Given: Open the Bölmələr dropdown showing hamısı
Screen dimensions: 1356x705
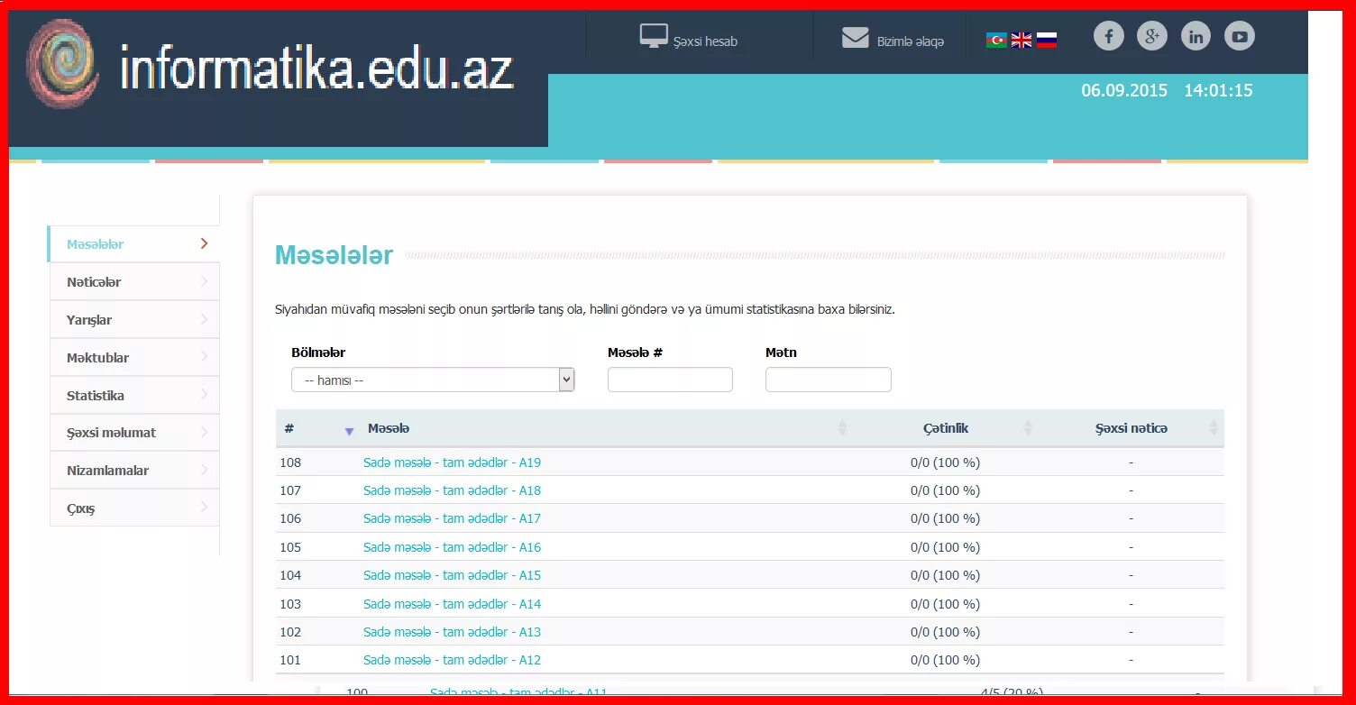Looking at the screenshot, I should 433,380.
